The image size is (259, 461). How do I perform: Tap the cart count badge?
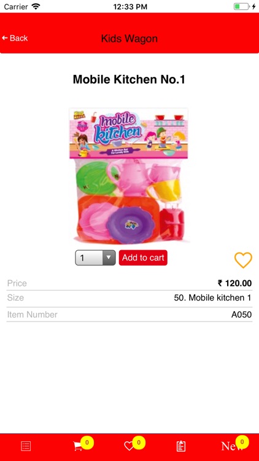click(87, 442)
